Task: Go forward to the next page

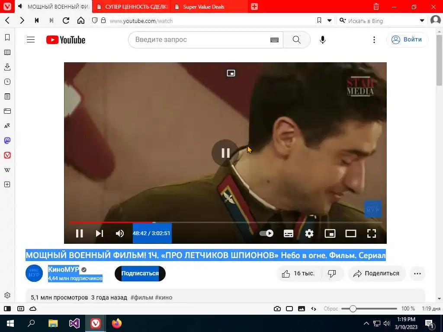Action: tap(22, 20)
